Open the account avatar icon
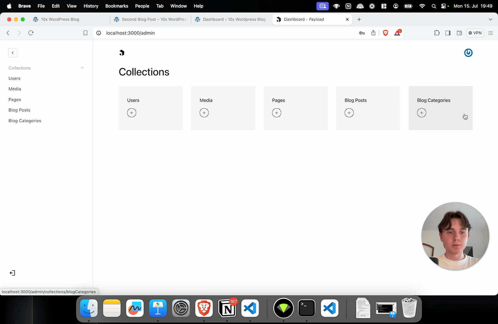 (x=468, y=53)
